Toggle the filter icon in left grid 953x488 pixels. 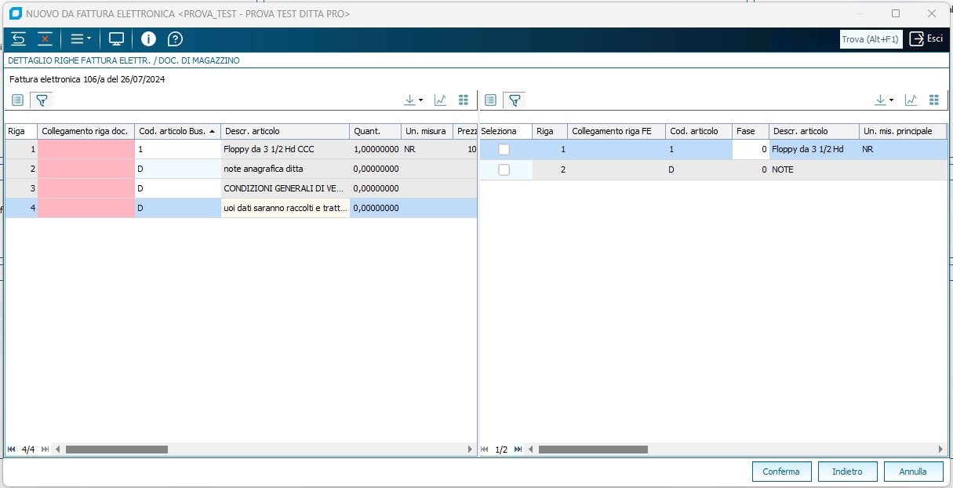[x=42, y=100]
